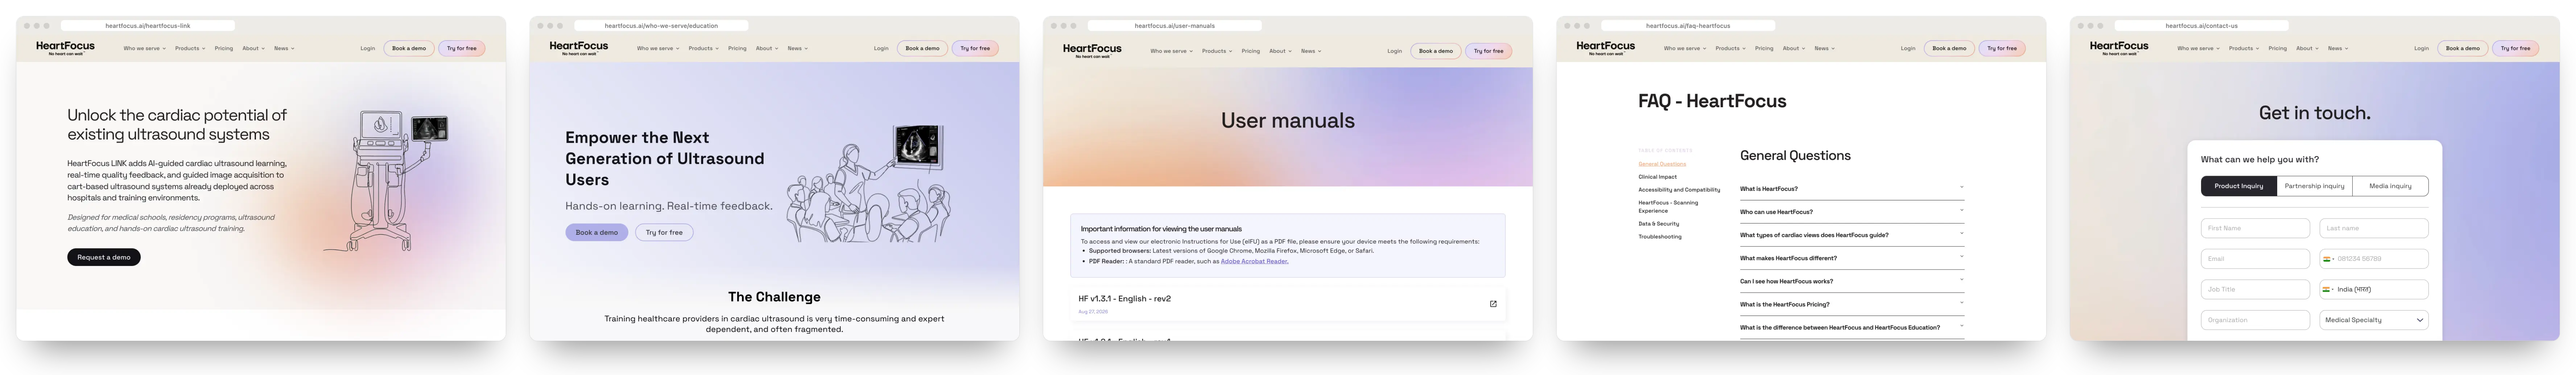Expand 'What types of cardiac views' question
Image resolution: width=2576 pixels, height=375 pixels.
pyautogui.click(x=1852, y=235)
